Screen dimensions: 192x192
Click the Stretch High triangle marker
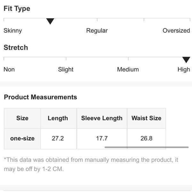[186, 60]
